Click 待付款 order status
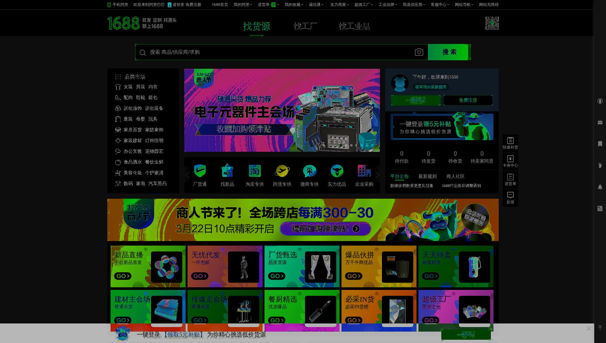 click(401, 157)
